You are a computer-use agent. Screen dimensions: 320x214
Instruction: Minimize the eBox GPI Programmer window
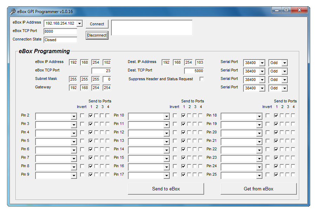click(277, 10)
